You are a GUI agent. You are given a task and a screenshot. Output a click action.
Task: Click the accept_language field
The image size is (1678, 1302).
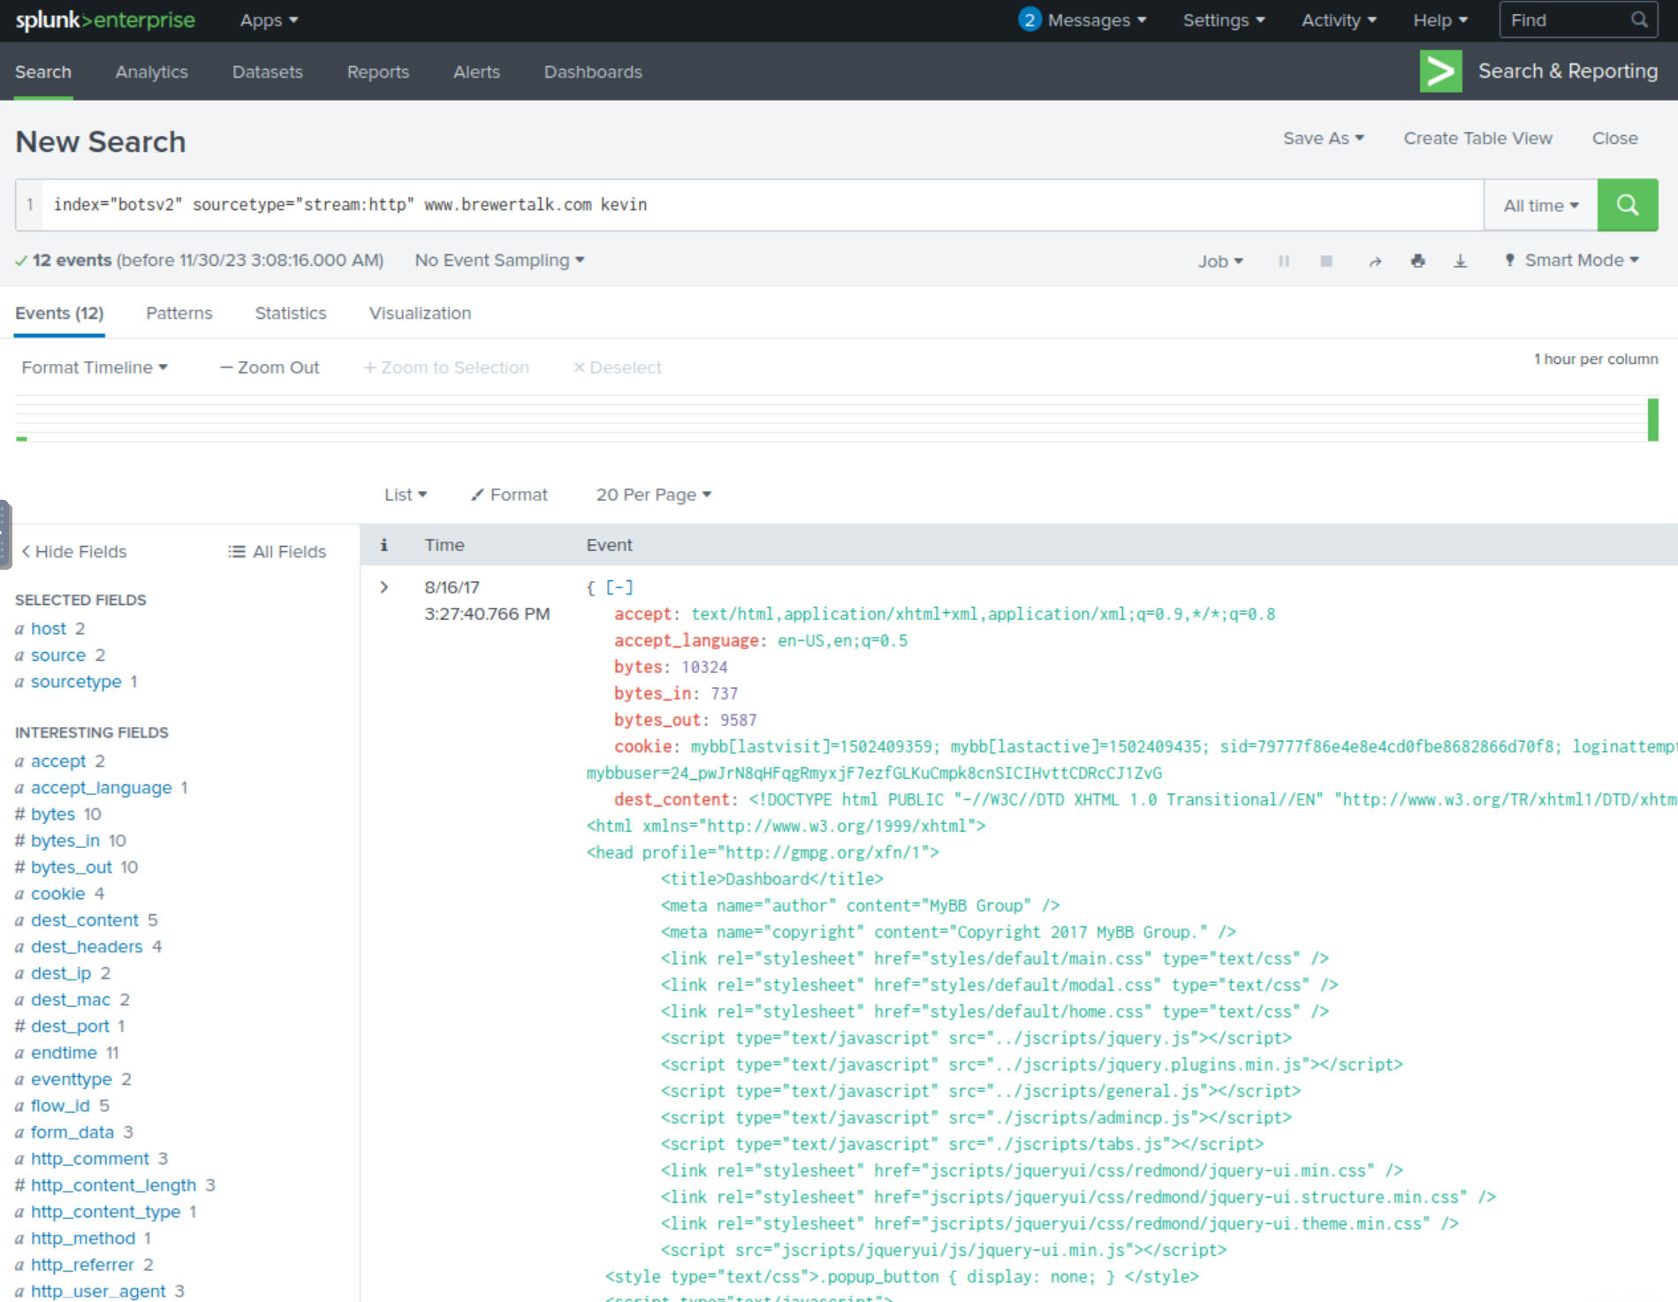point(102,787)
